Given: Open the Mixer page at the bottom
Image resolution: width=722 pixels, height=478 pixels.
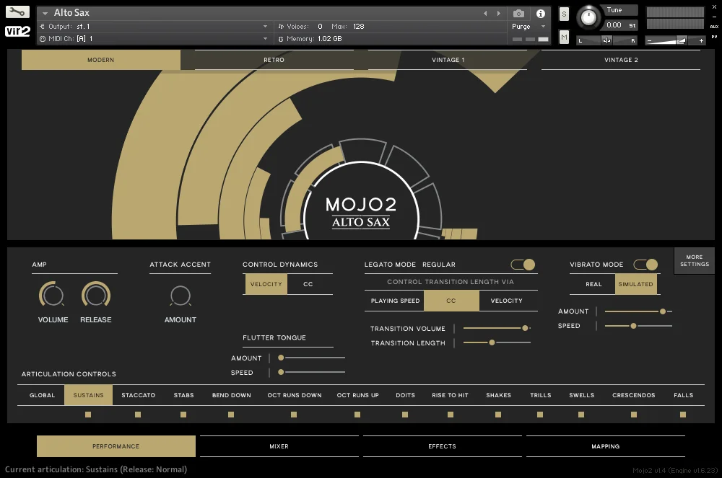Looking at the screenshot, I should click(x=279, y=446).
